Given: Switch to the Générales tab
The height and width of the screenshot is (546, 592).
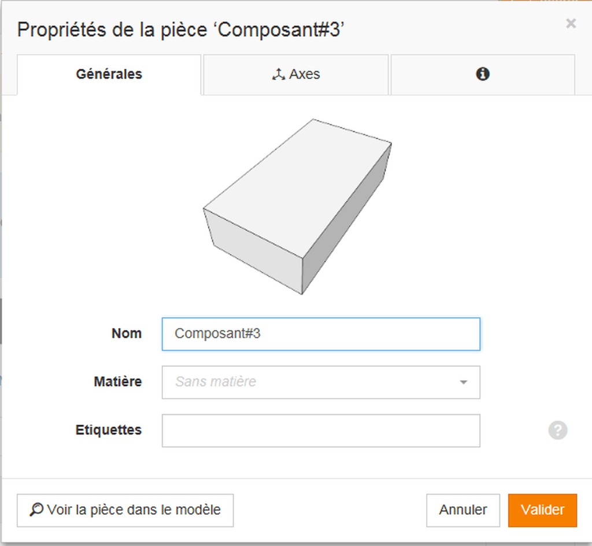Looking at the screenshot, I should coord(109,75).
